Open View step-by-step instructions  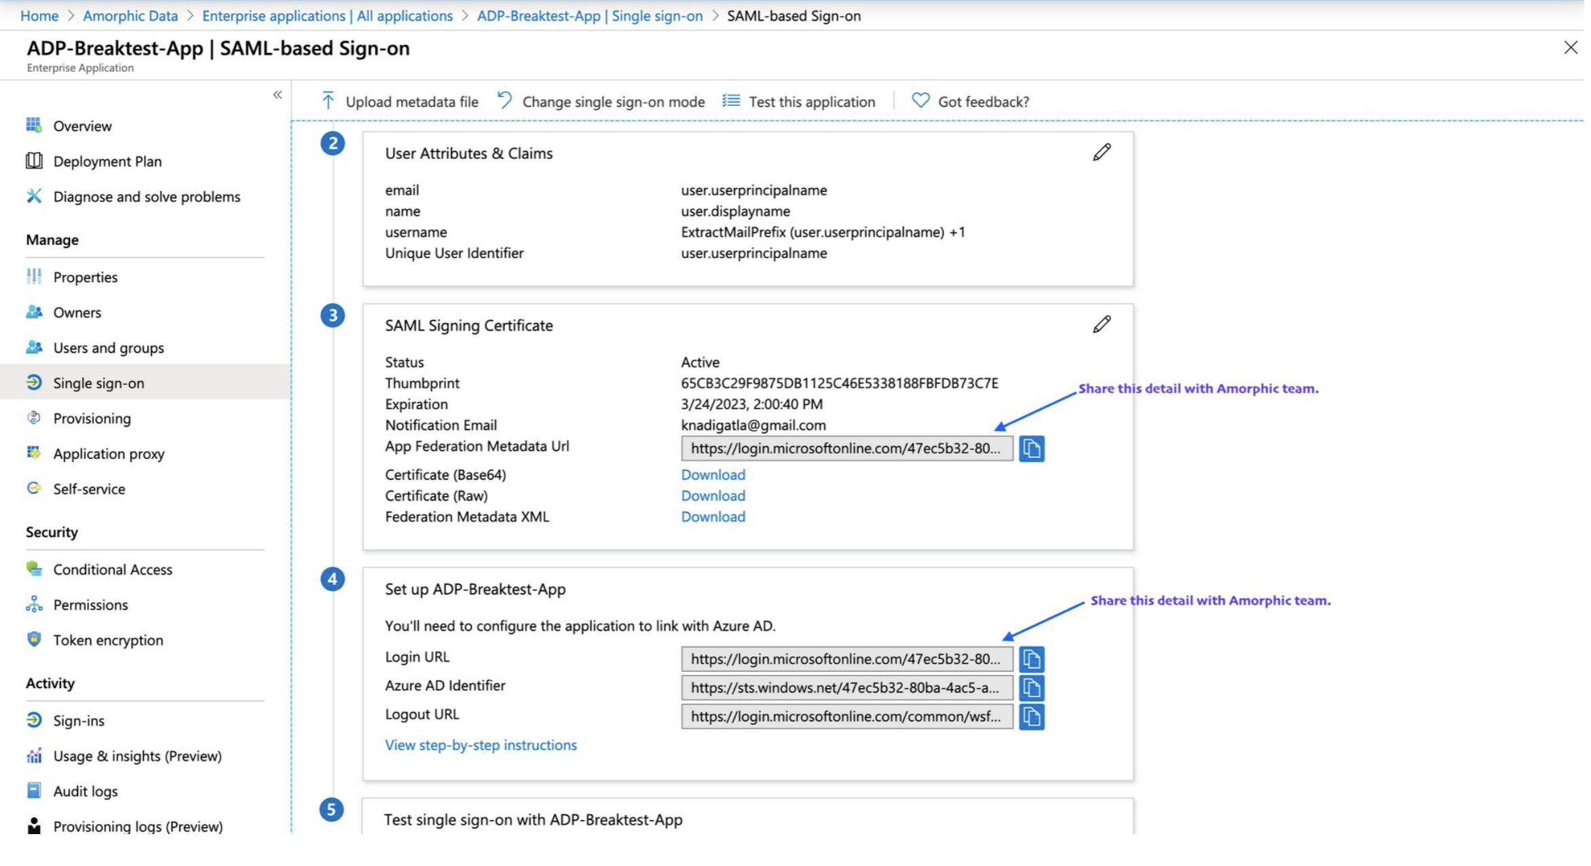[481, 745]
